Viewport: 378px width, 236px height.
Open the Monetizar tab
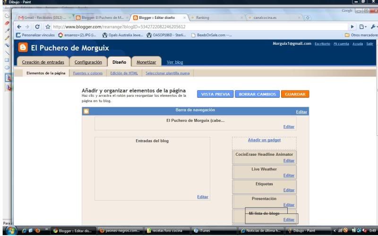pos(146,62)
